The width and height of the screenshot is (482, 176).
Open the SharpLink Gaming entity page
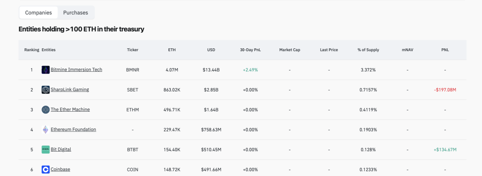coord(70,90)
